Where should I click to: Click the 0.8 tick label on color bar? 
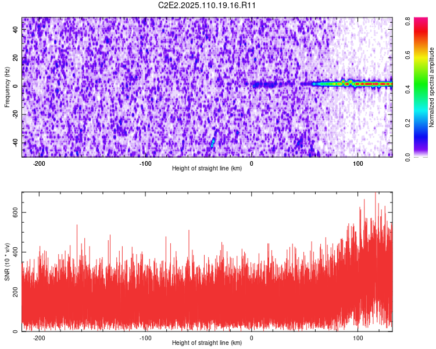(x=408, y=21)
